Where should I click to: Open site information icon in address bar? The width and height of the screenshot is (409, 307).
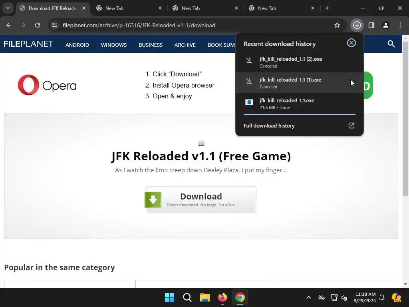[x=55, y=25]
